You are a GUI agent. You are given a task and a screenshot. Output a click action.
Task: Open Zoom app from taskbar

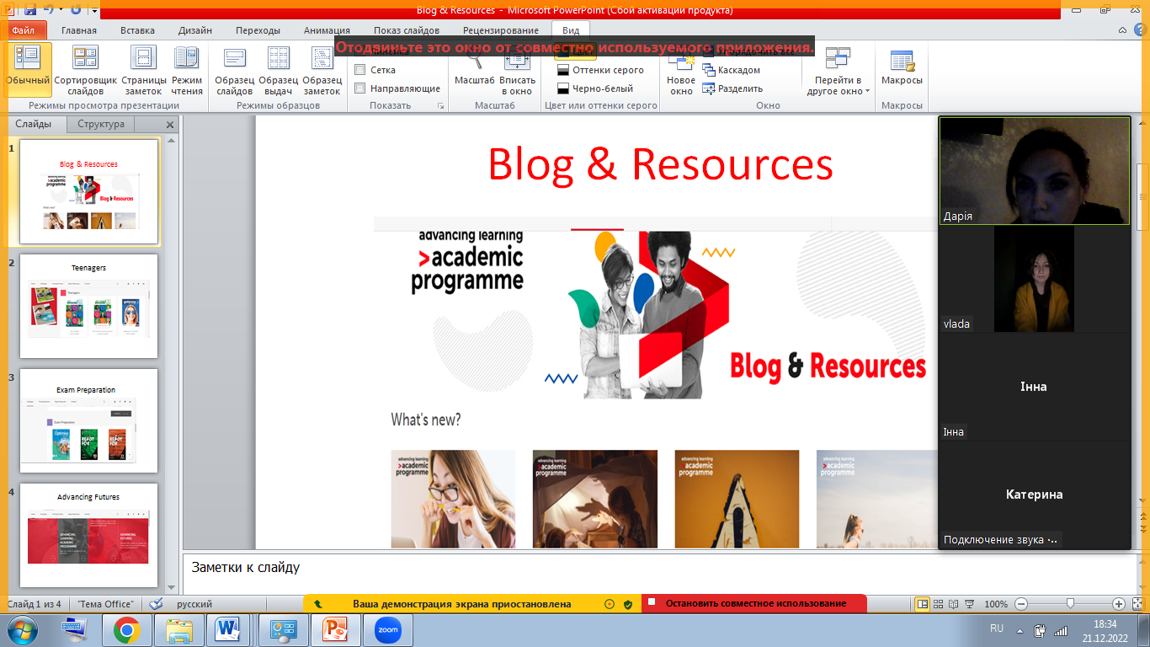pyautogui.click(x=388, y=629)
